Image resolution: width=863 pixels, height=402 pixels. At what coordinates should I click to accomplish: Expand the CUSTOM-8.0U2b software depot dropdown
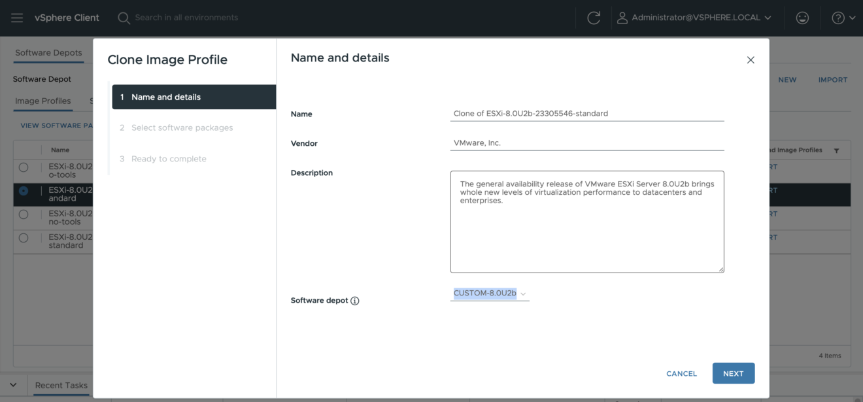pyautogui.click(x=490, y=293)
